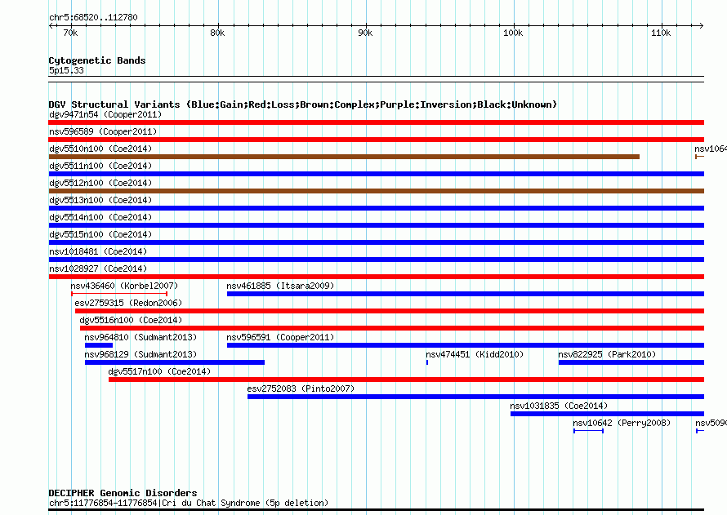Click the 100k ruler tick label

[513, 33]
